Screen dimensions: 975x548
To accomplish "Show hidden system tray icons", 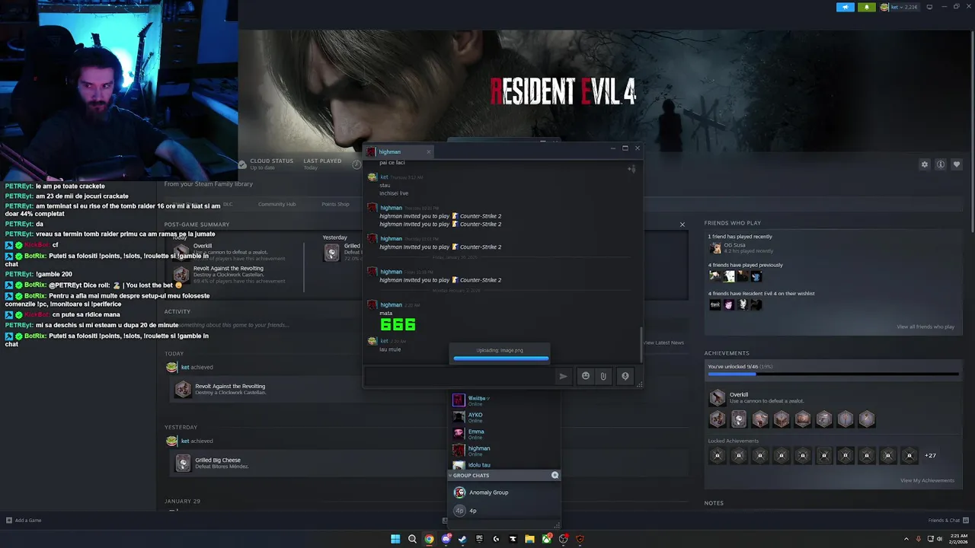I will [906, 539].
